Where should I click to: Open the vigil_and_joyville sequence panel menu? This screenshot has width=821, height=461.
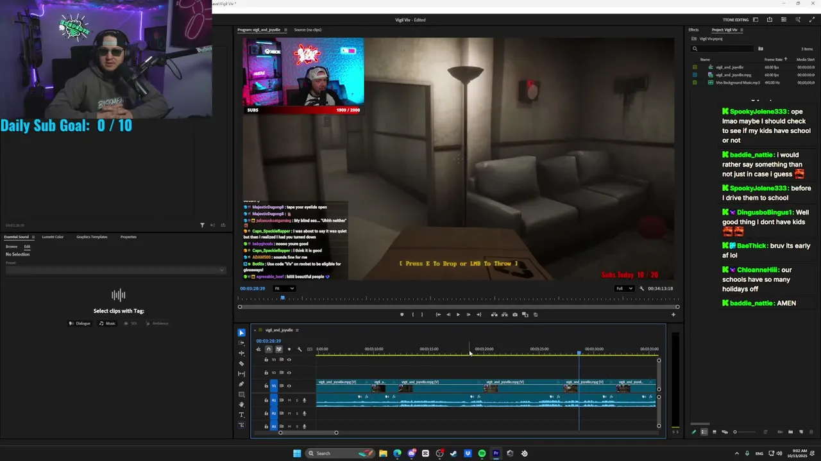click(297, 330)
